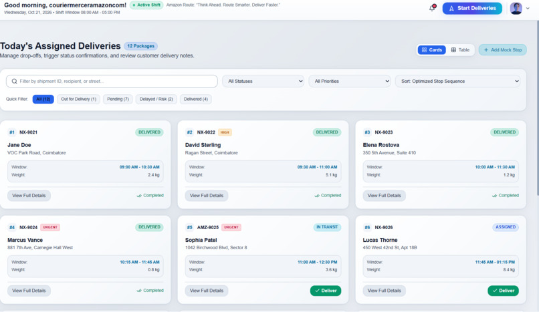Click the #5 stop number badge
Viewport: 539px width, 312px height.
pyautogui.click(x=190, y=227)
